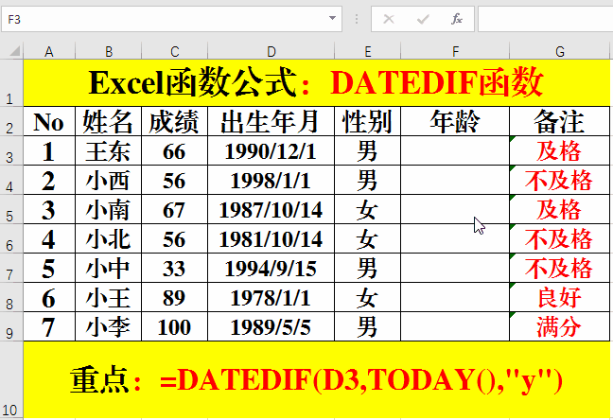Click the remark cell '满分'
Viewport: 613px width, 420px height.
point(560,326)
